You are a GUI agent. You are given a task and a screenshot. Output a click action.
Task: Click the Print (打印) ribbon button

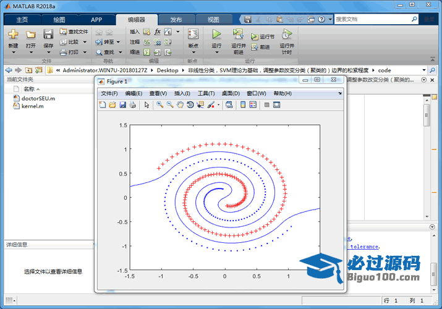[x=69, y=52]
